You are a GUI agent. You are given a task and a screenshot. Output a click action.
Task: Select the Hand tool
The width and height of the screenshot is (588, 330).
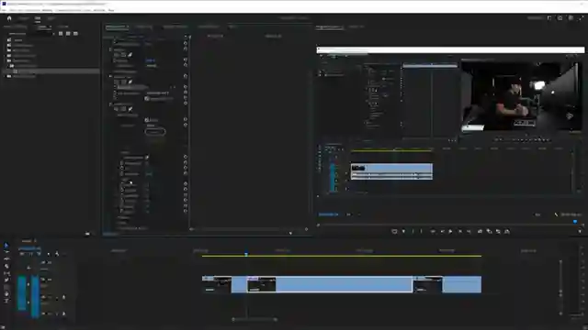6,294
